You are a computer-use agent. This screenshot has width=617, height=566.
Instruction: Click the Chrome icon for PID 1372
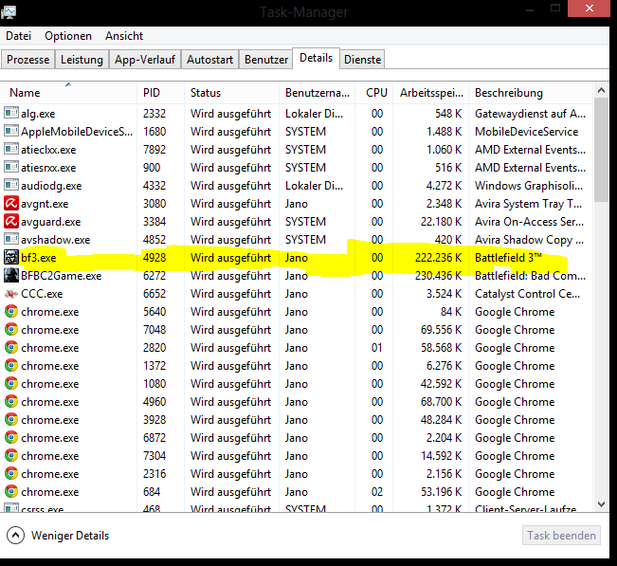[x=11, y=366]
